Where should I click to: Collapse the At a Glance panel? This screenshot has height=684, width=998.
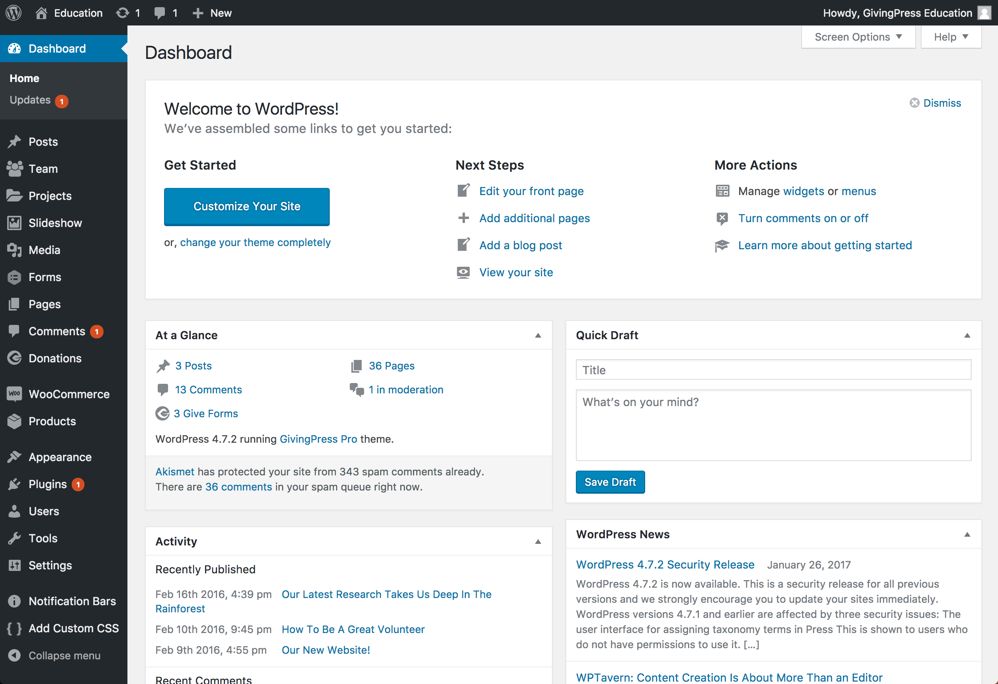pos(538,335)
